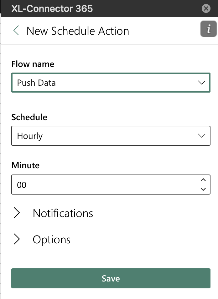Screen dimensions: 218x299
Task: Decrease the Minute value with the down arrow
Action: [203, 189]
